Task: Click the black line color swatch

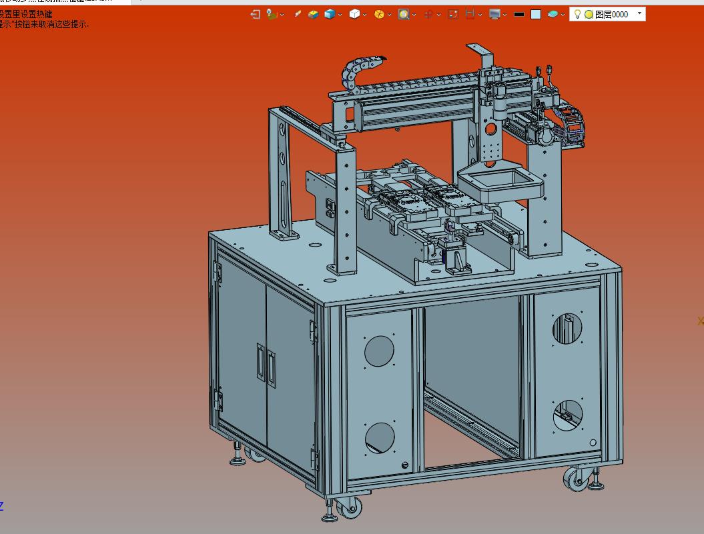Action: (519, 15)
